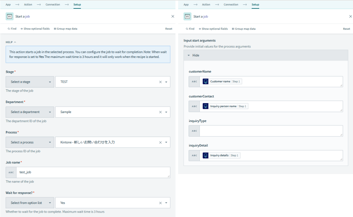
Task: Click the RPA app icon in right panel header
Action: tap(187, 17)
